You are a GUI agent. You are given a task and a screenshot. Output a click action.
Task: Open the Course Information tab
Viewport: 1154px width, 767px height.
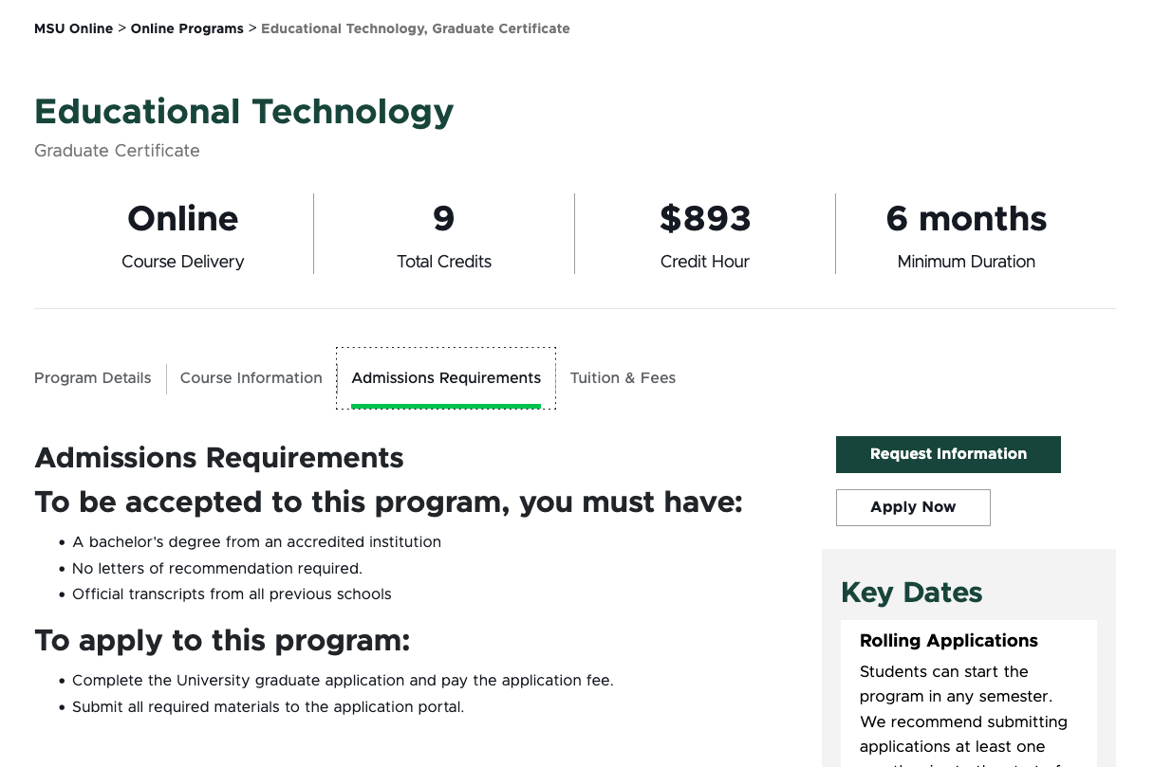coord(251,378)
